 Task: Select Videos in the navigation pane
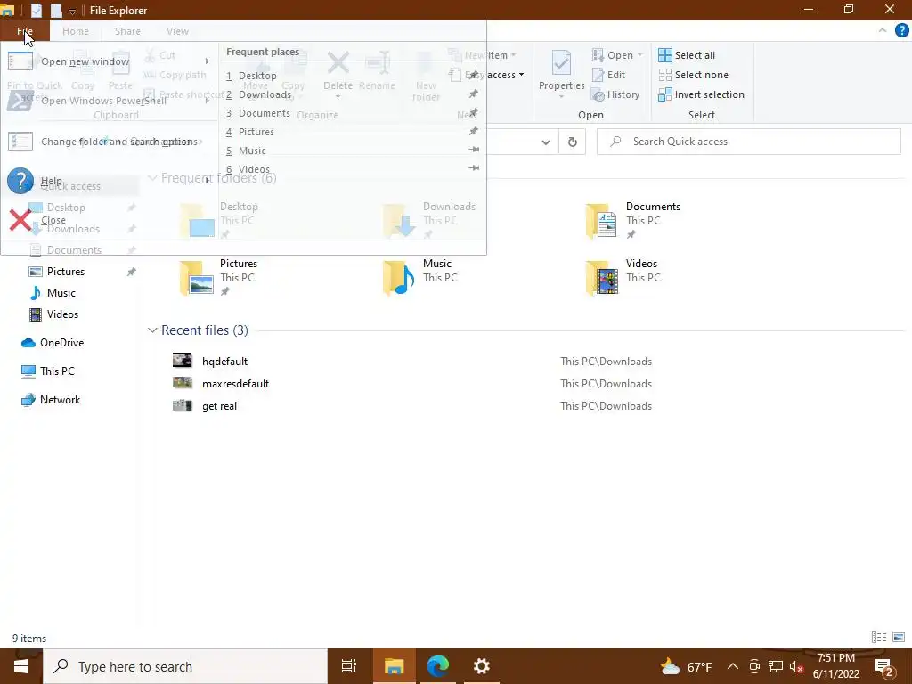click(62, 314)
